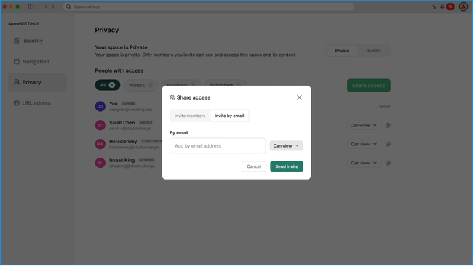Viewport: 473px width, 266px height.
Task: Open Horacio Wey's Can view dropdown
Action: click(x=364, y=144)
